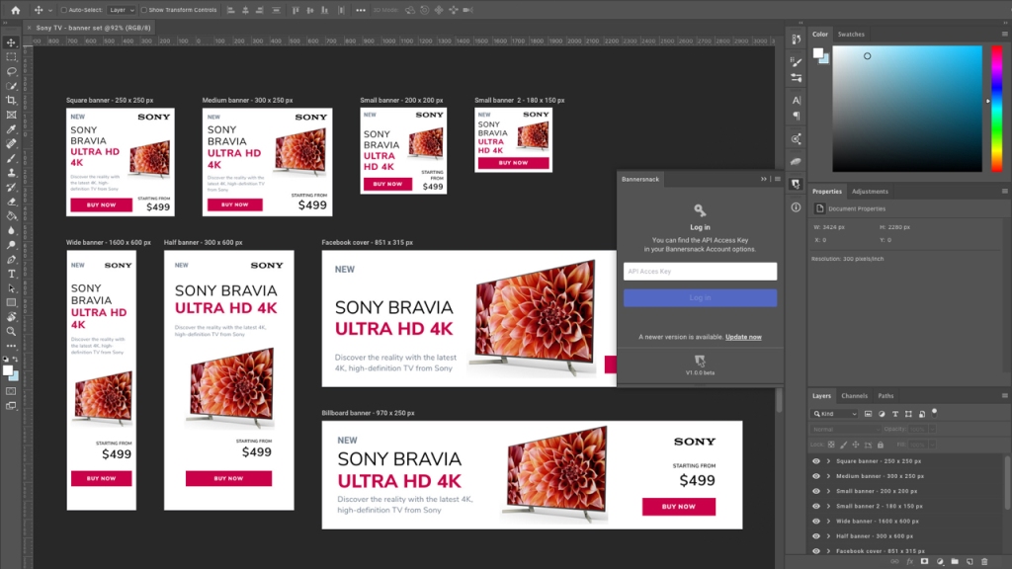Hide the Half banner layer group
Viewport: 1012px width, 569px height.
coord(815,536)
